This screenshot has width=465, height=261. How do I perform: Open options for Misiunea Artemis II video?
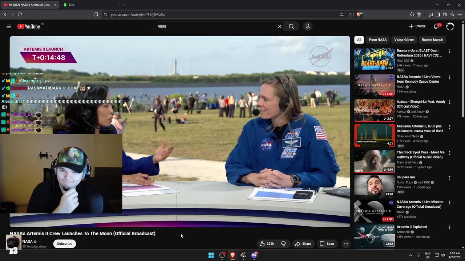click(449, 127)
